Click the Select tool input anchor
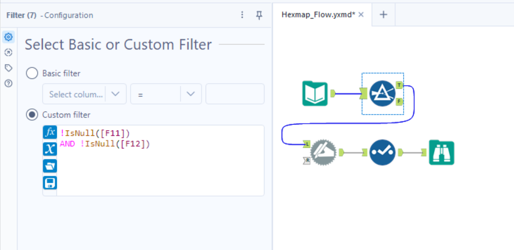Screen dimensions: 514x250 point(364,152)
